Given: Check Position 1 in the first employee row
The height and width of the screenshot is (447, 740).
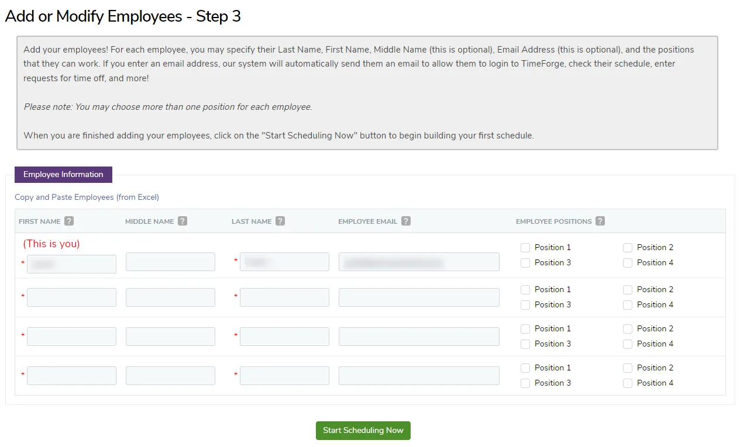Looking at the screenshot, I should pyautogui.click(x=525, y=248).
